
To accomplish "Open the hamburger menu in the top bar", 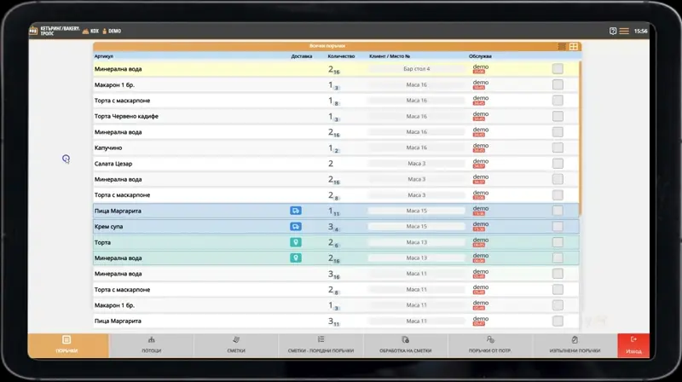I will pos(624,31).
